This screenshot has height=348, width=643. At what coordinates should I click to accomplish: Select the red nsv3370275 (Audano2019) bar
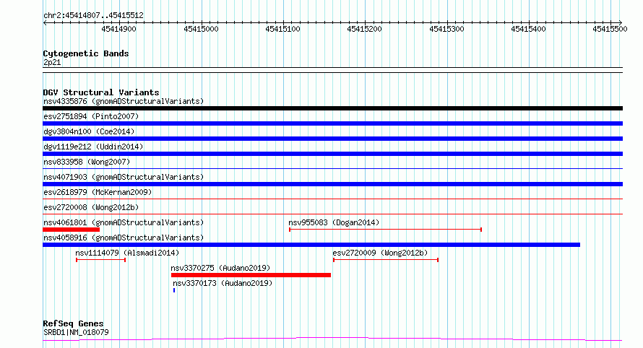pos(251,275)
